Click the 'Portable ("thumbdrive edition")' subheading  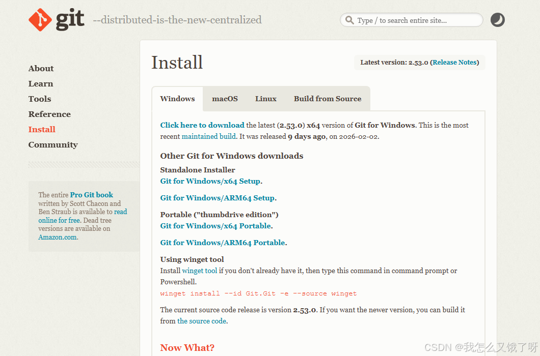click(219, 215)
